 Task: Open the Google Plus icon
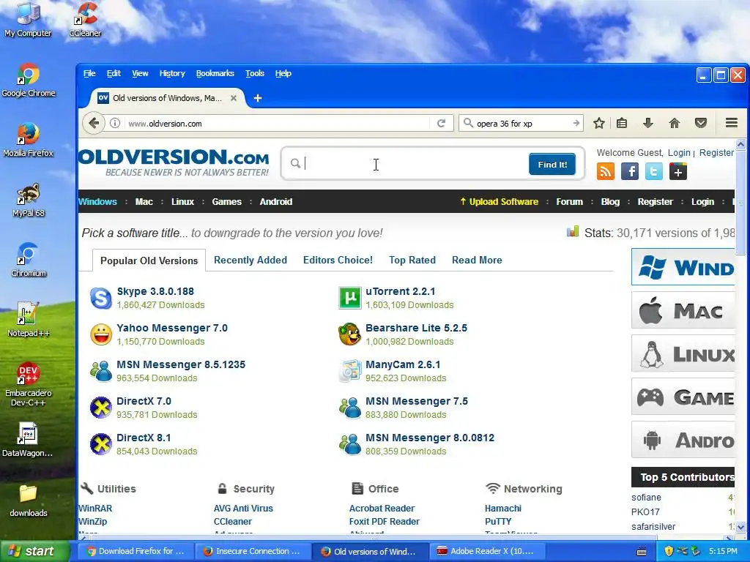(x=677, y=171)
